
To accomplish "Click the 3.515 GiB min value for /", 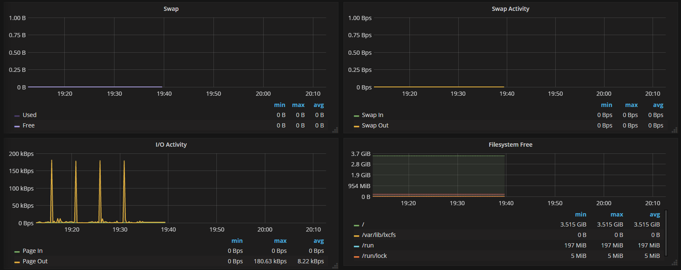I will (573, 224).
